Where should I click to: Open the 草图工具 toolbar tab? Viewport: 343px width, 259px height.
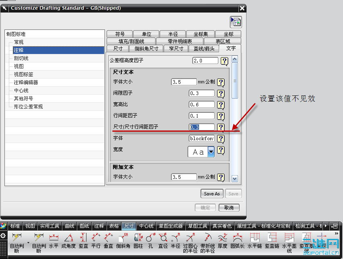tap(197, 226)
